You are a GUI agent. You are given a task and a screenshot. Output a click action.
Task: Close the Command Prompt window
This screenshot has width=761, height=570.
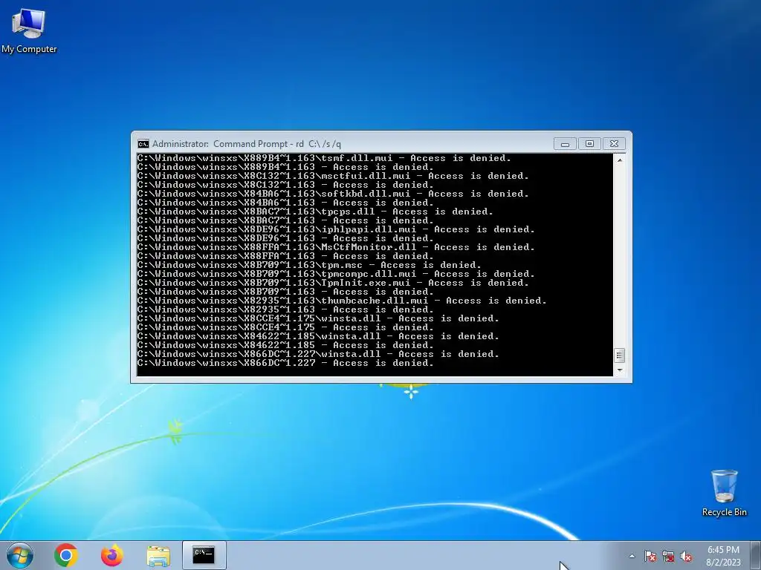pyautogui.click(x=614, y=144)
